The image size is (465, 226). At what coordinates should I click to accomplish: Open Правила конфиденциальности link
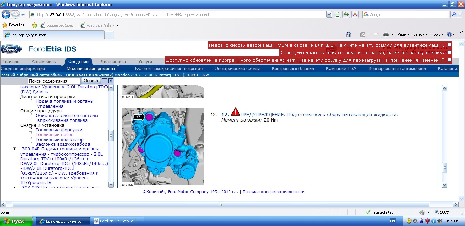273,192
